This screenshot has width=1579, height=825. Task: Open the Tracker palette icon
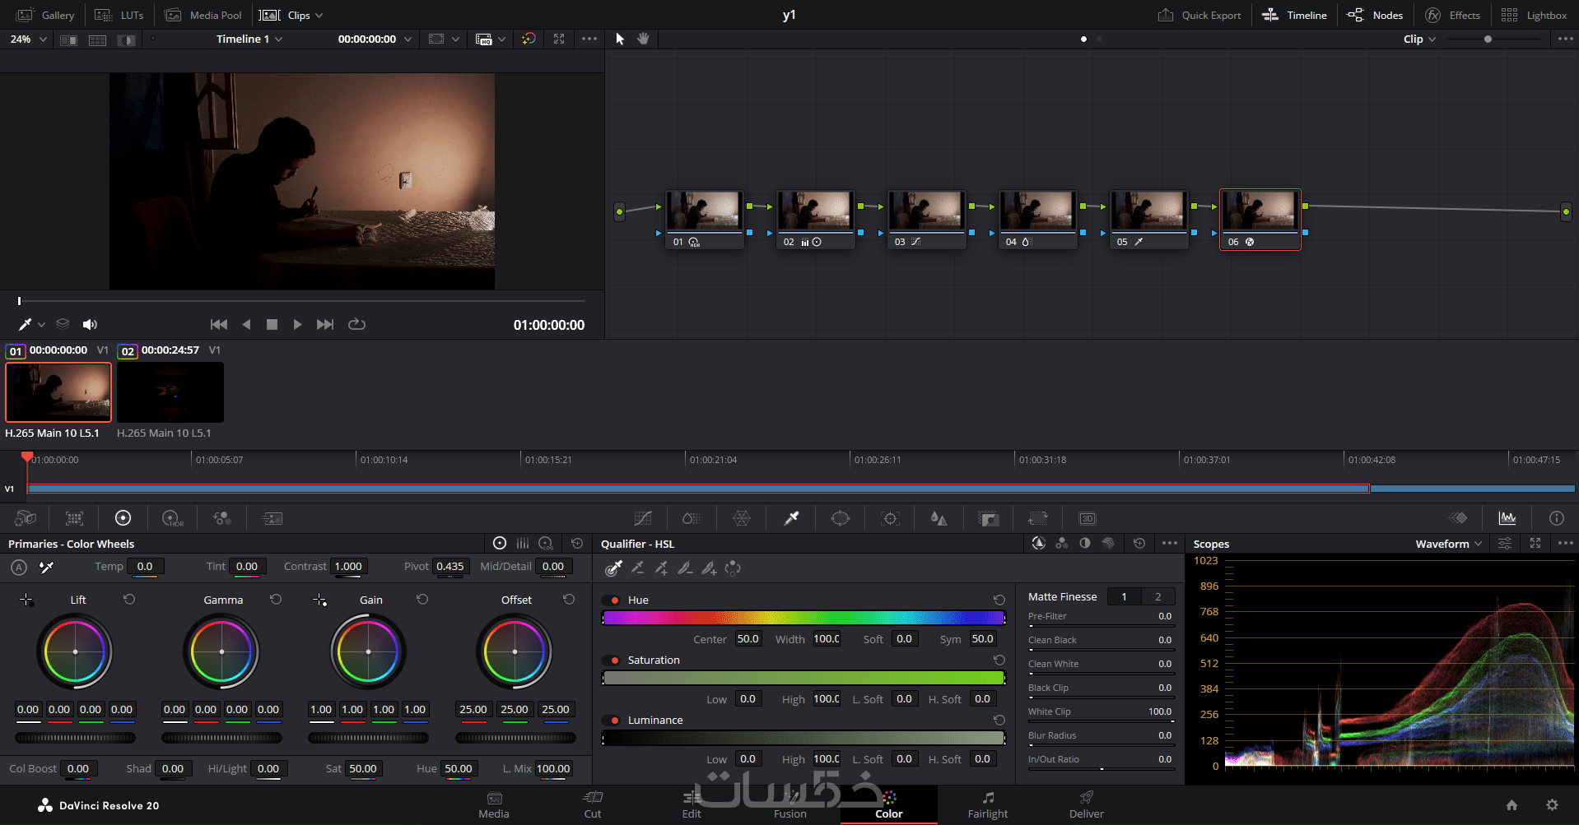pos(889,518)
